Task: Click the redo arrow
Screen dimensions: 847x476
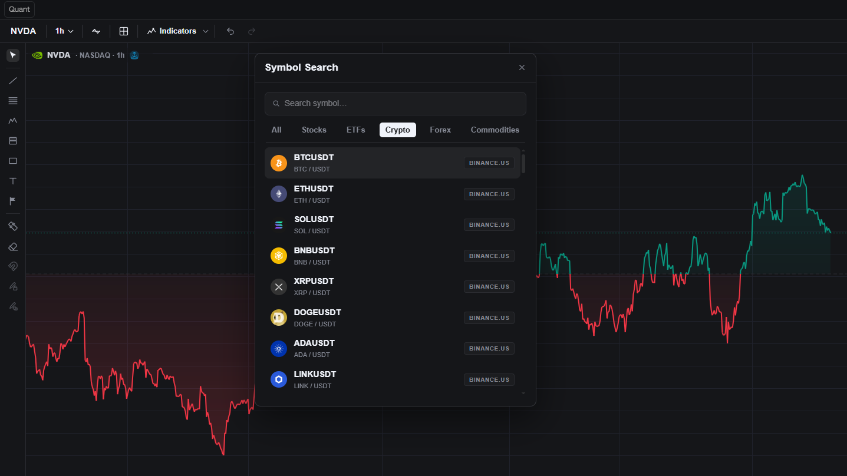Action: (x=252, y=31)
